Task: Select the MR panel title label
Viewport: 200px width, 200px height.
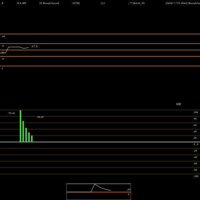Action: point(178,104)
